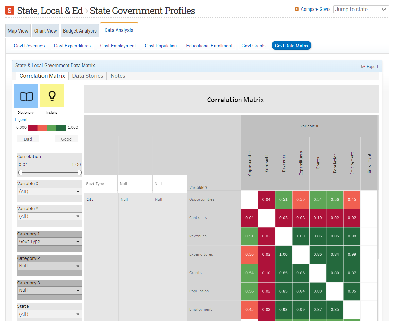Screen dimensions: 394x321
Task: Open the Dictionary panel
Action: [26, 96]
